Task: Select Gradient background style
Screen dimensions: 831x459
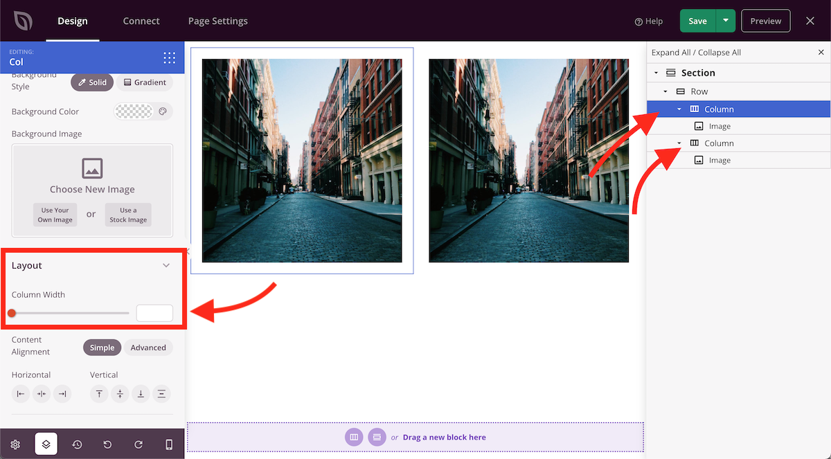Action: (145, 82)
